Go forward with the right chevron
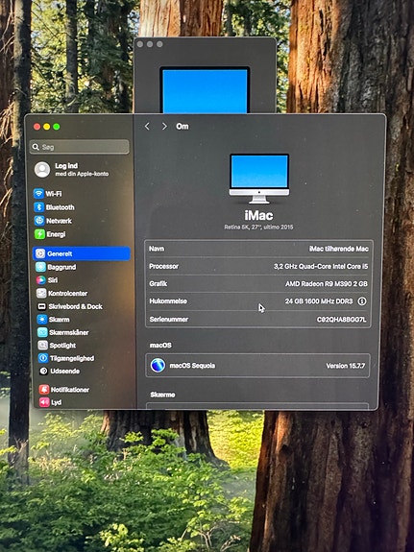The width and height of the screenshot is (414, 552). coord(164,127)
